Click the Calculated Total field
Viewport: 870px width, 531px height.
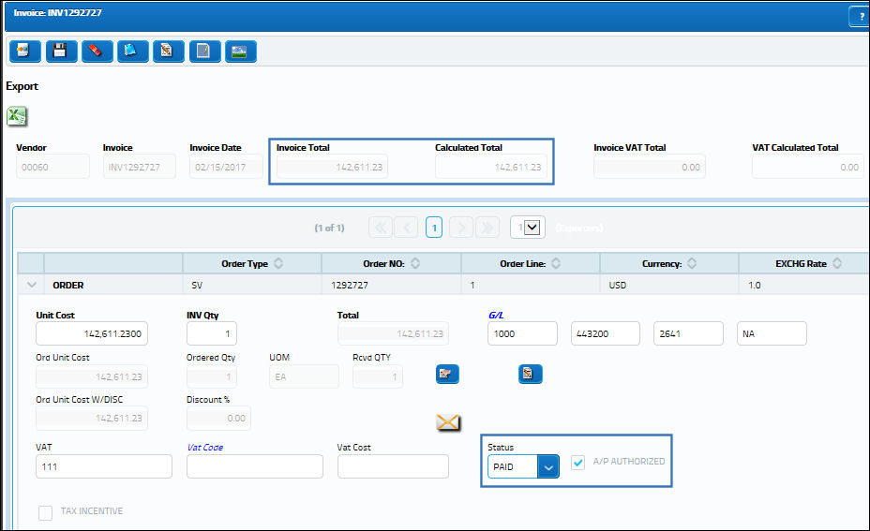(x=491, y=167)
